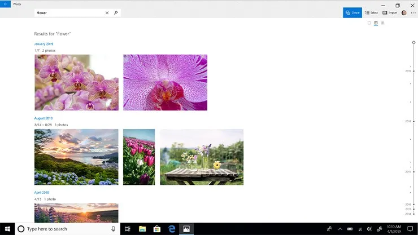The image size is (418, 235).
Task: Switch to small thumbnail view
Action: pyautogui.click(x=383, y=23)
